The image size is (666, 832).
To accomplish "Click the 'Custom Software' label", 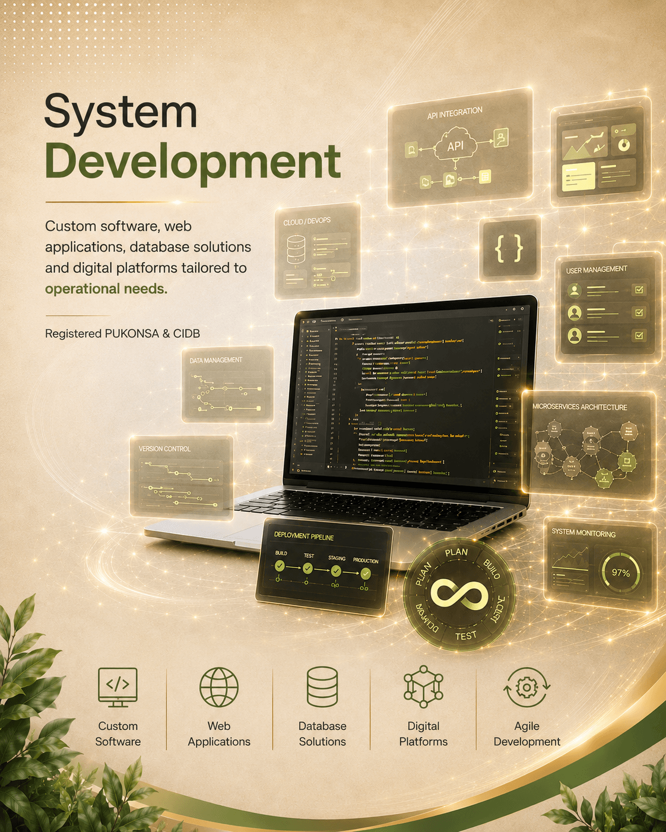I will pos(118,733).
